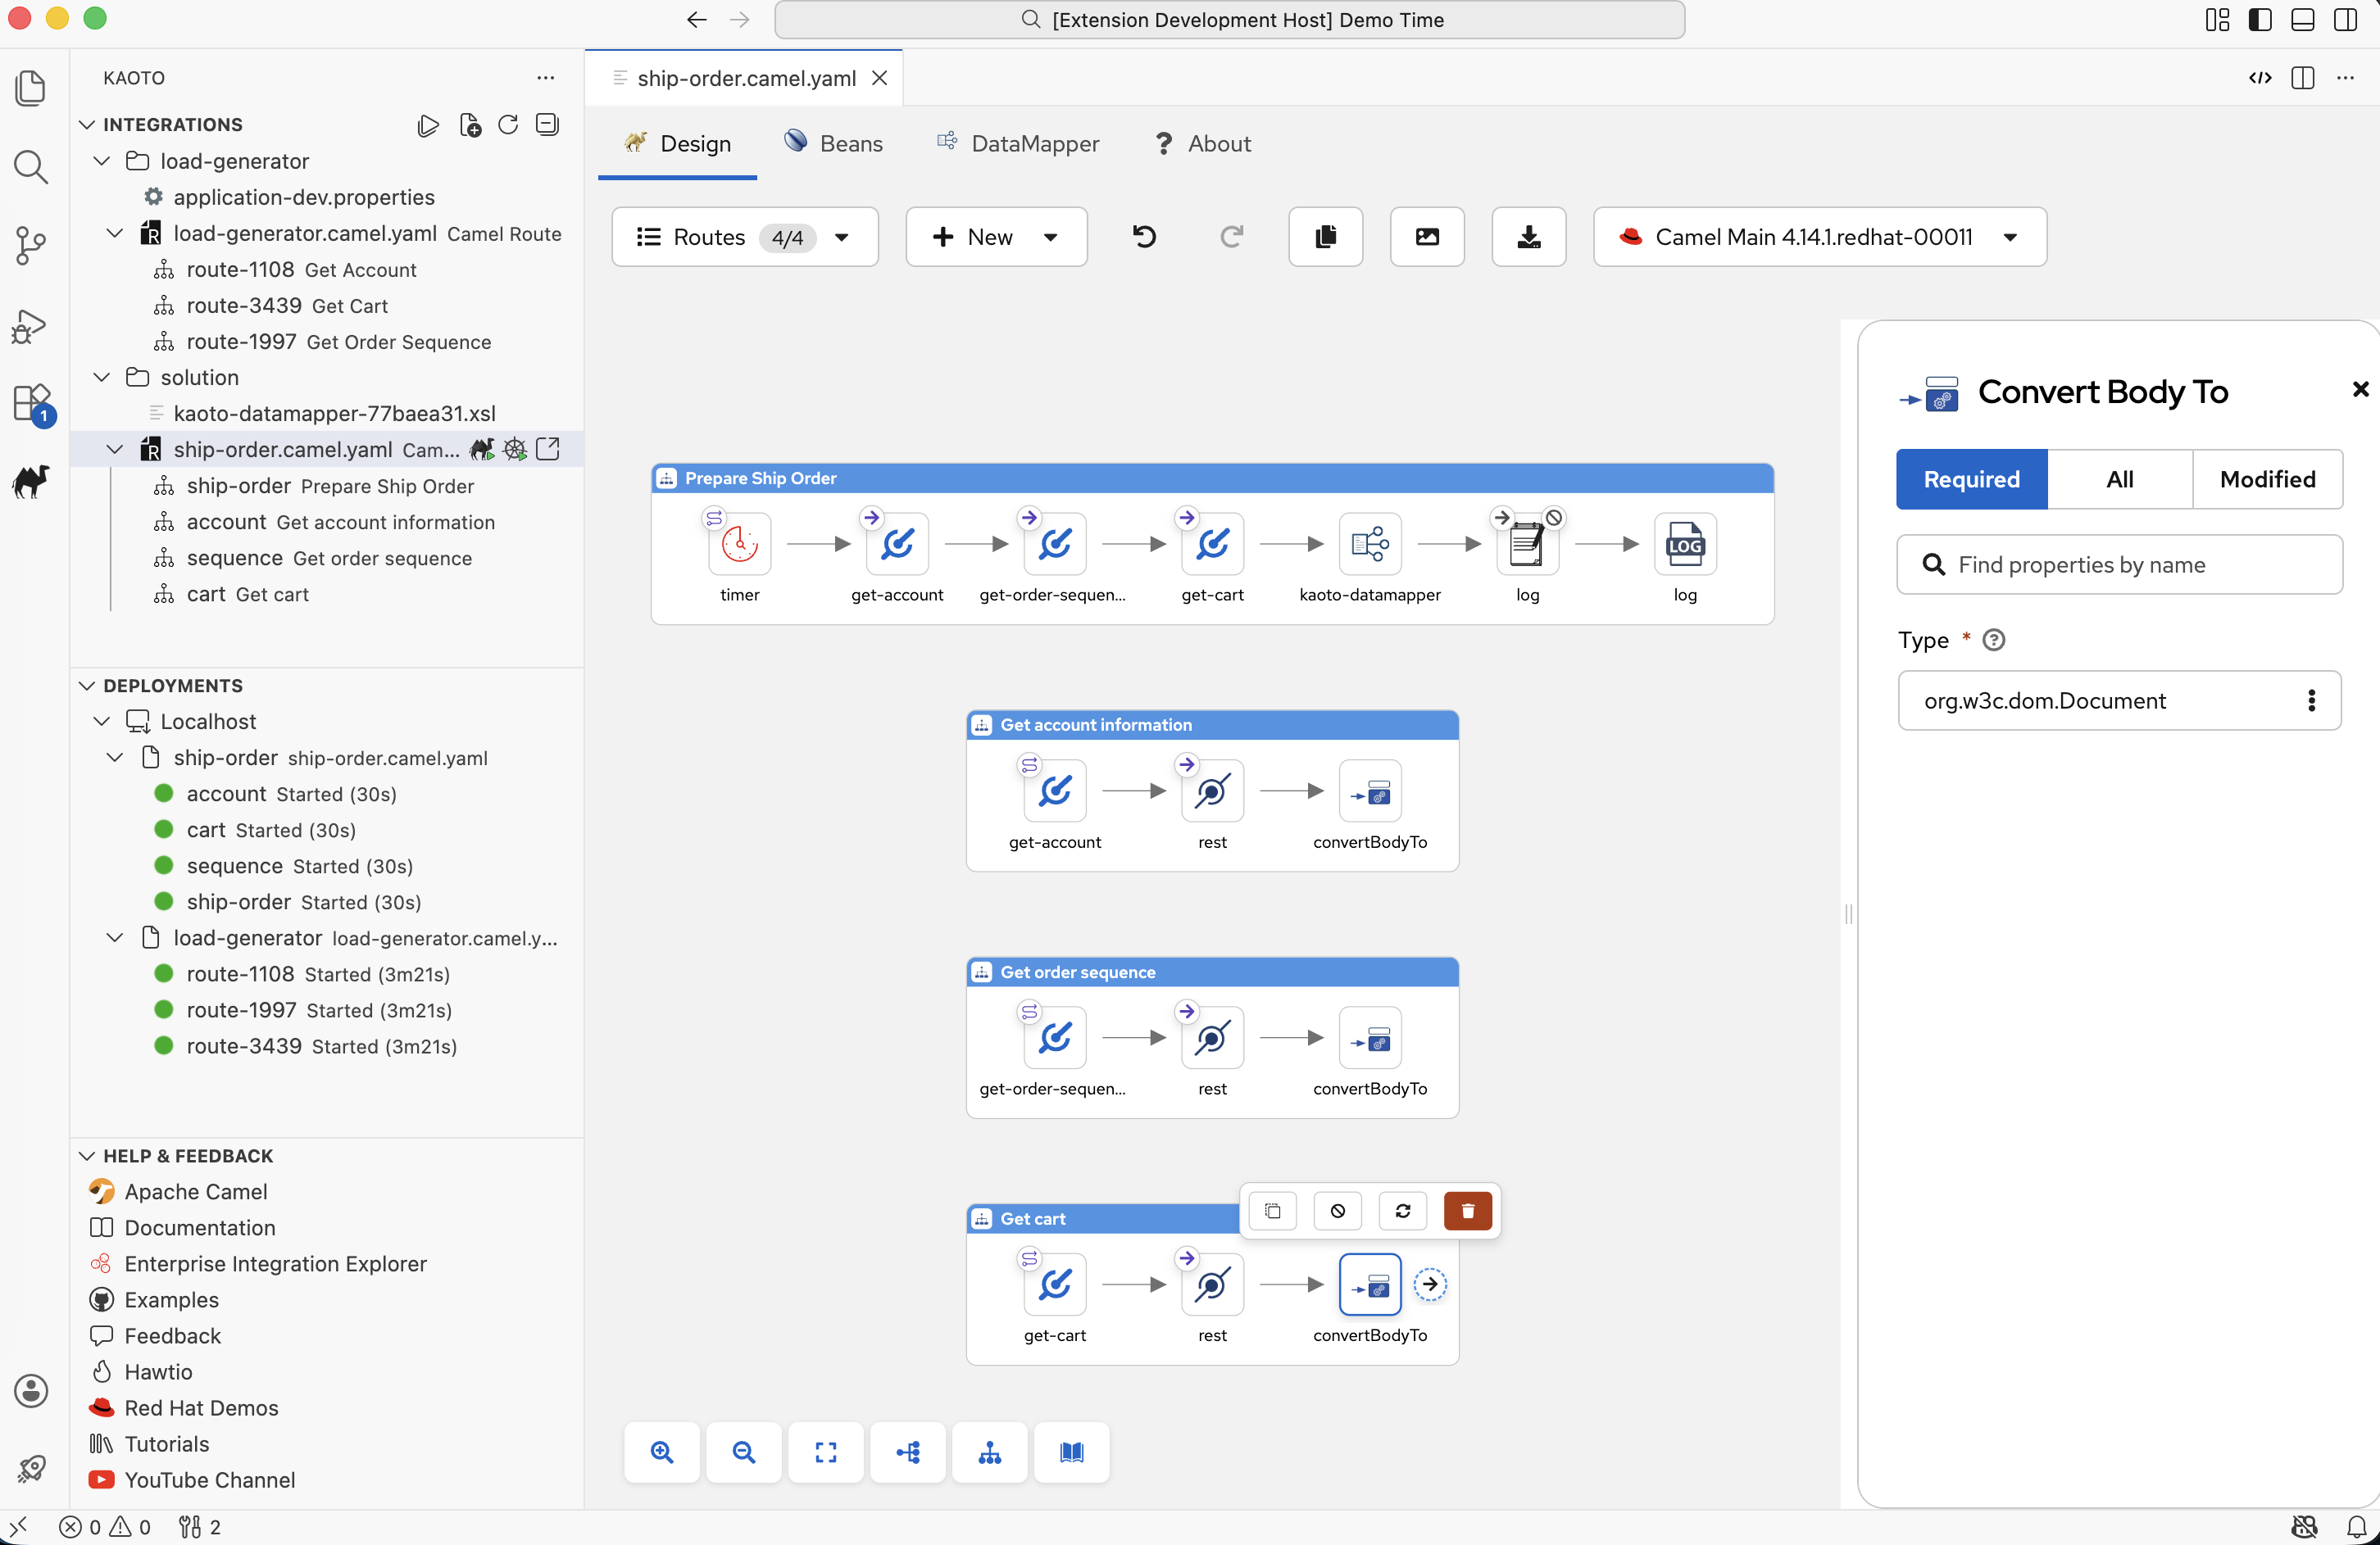
Task: Show Required properties only
Action: [1970, 480]
